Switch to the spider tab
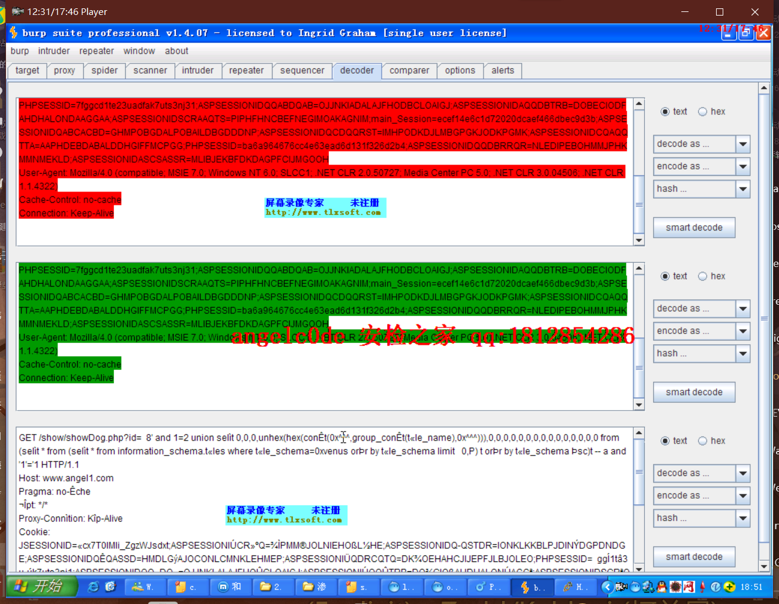This screenshot has height=604, width=779. 105,71
